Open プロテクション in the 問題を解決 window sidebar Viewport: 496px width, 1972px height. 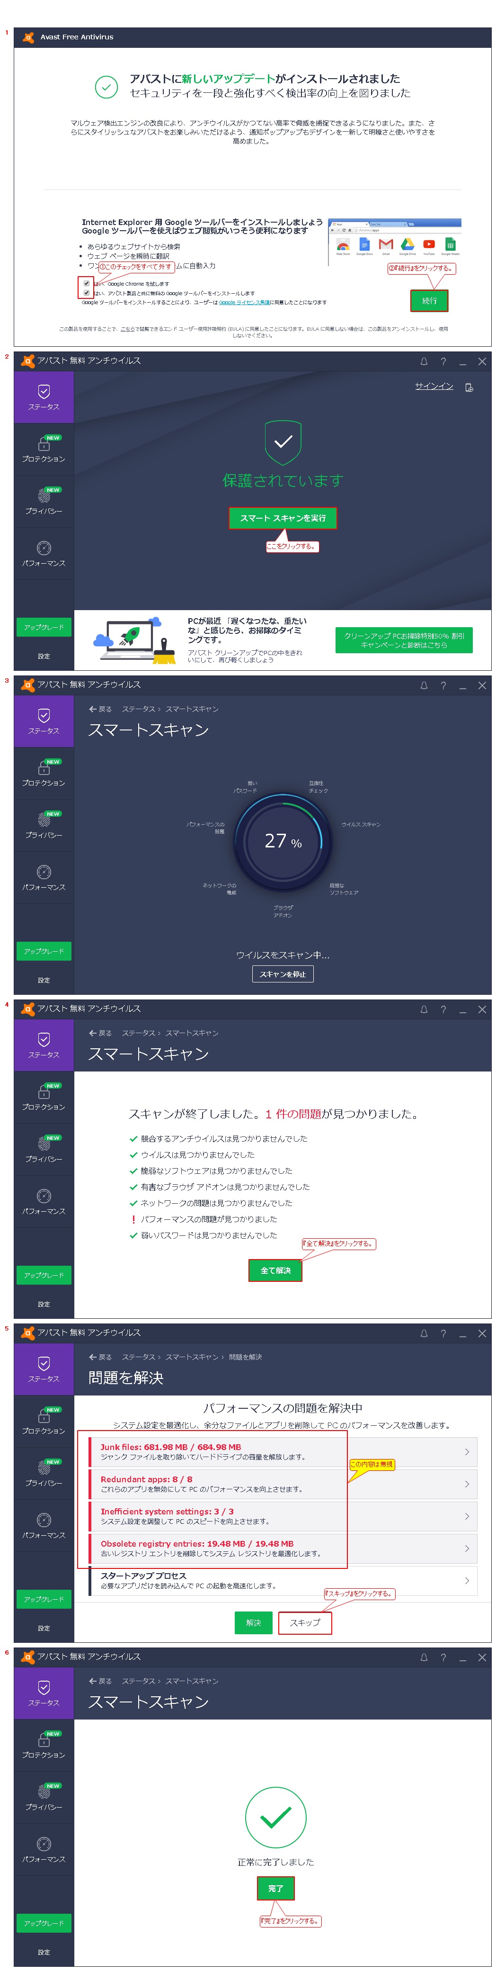pyautogui.click(x=44, y=1421)
